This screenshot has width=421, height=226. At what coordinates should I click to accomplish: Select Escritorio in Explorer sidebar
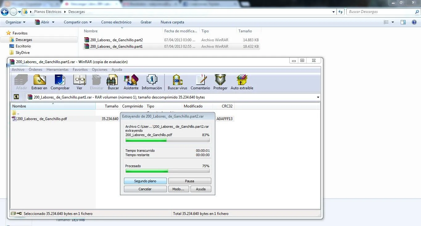23,46
